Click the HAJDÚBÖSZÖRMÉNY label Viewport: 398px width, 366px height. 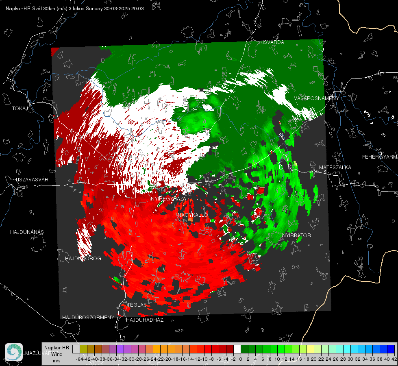pos(88,318)
